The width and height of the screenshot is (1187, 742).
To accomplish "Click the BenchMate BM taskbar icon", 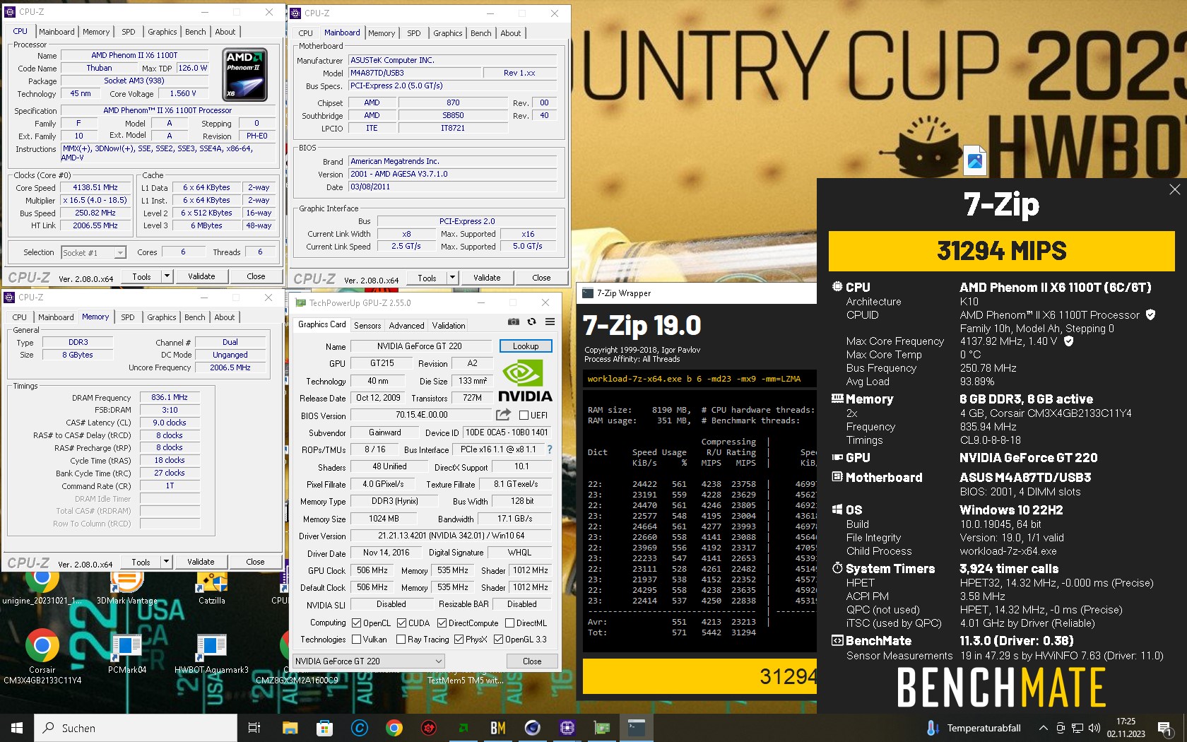I will click(x=497, y=728).
